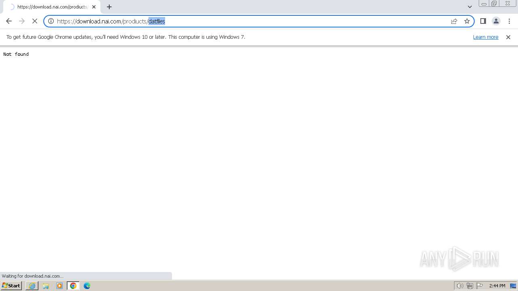Launch Internet Explorer from taskbar
This screenshot has height=291, width=518.
coord(32,285)
